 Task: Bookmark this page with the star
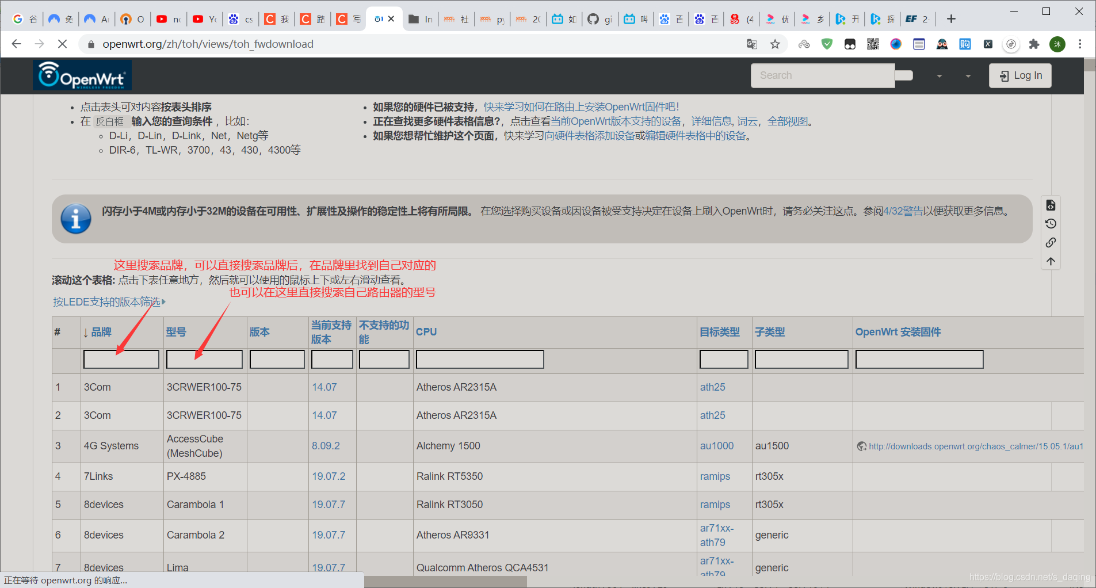click(775, 44)
